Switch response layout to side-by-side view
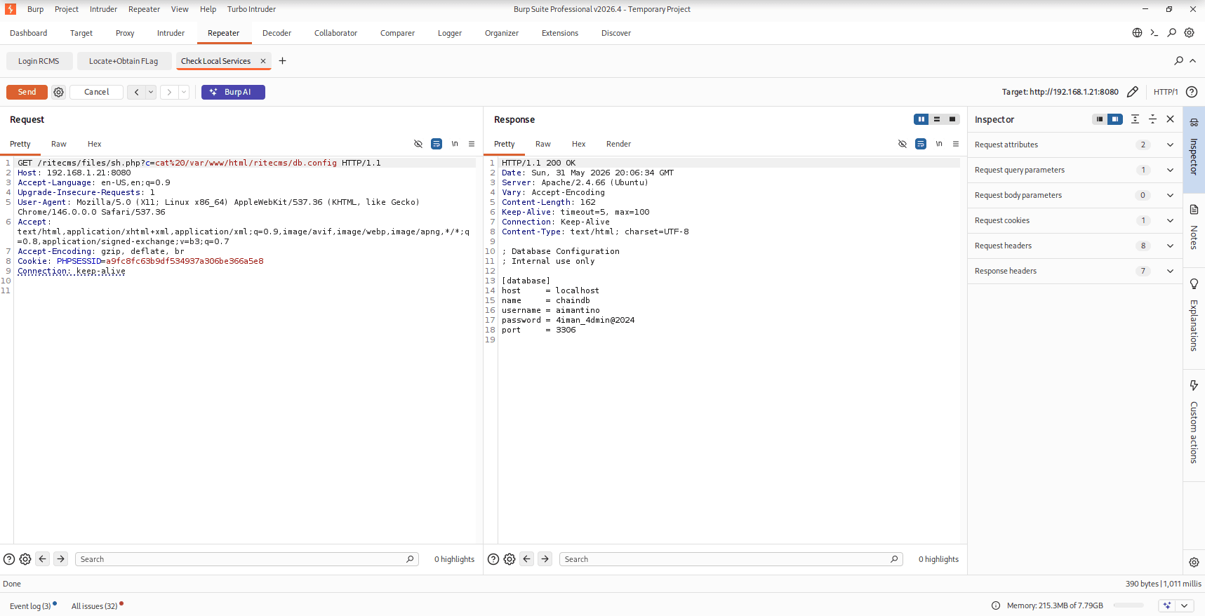This screenshot has width=1205, height=616. 921,119
